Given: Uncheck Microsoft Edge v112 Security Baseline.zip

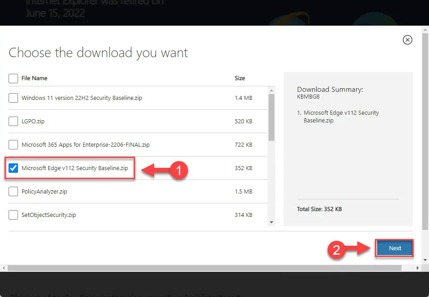Looking at the screenshot, I should [13, 168].
